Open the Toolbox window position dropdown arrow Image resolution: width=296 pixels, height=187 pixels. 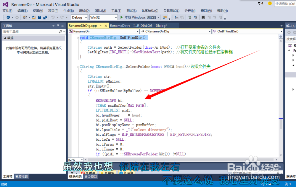coord(53,26)
